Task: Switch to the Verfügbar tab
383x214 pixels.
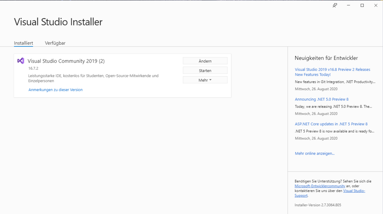Action: pos(55,43)
